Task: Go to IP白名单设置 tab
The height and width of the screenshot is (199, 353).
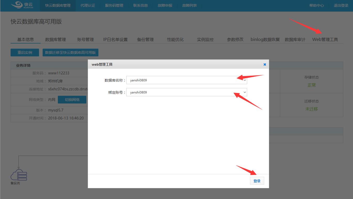Action: click(x=115, y=39)
